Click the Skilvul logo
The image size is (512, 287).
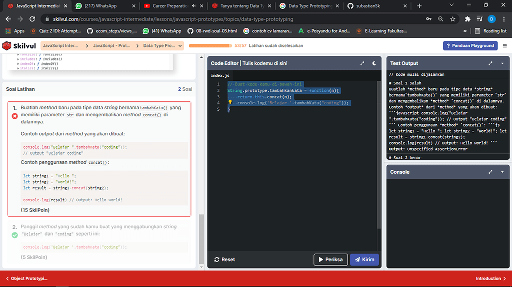(18, 45)
